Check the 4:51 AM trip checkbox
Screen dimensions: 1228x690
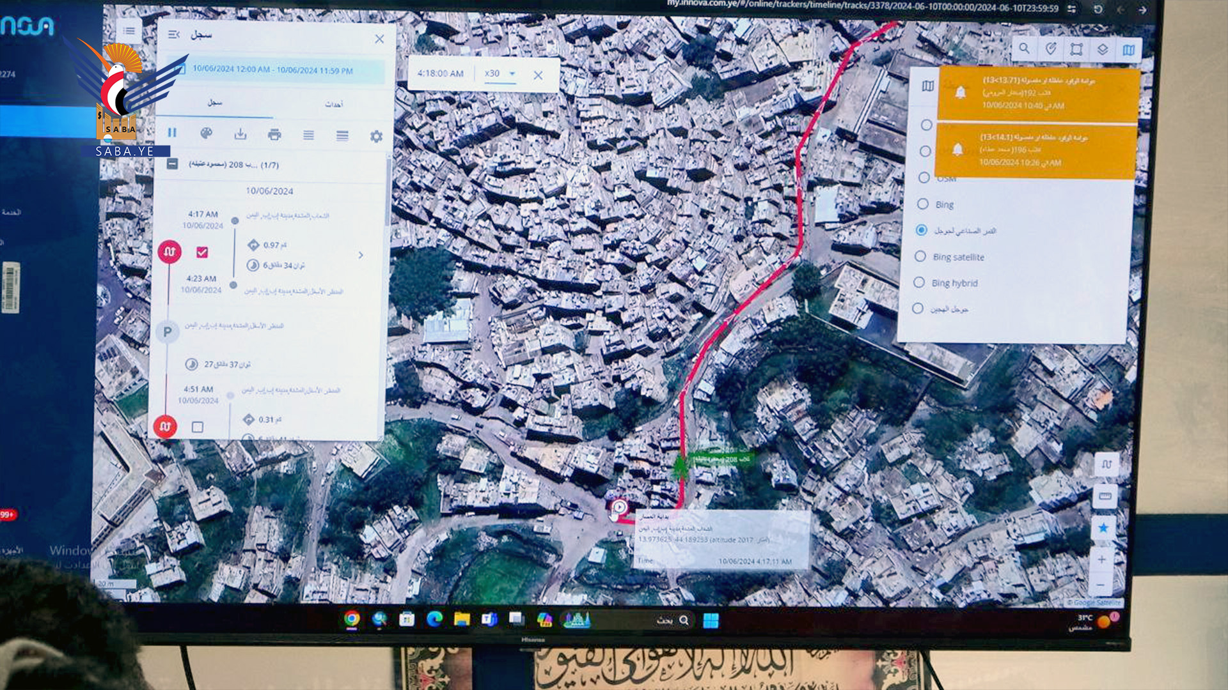(197, 427)
